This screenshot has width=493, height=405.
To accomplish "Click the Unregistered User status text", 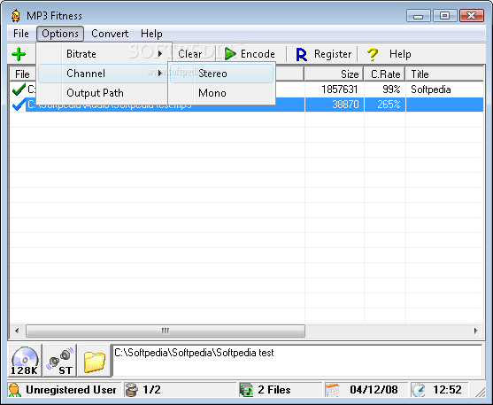I will 71,390.
